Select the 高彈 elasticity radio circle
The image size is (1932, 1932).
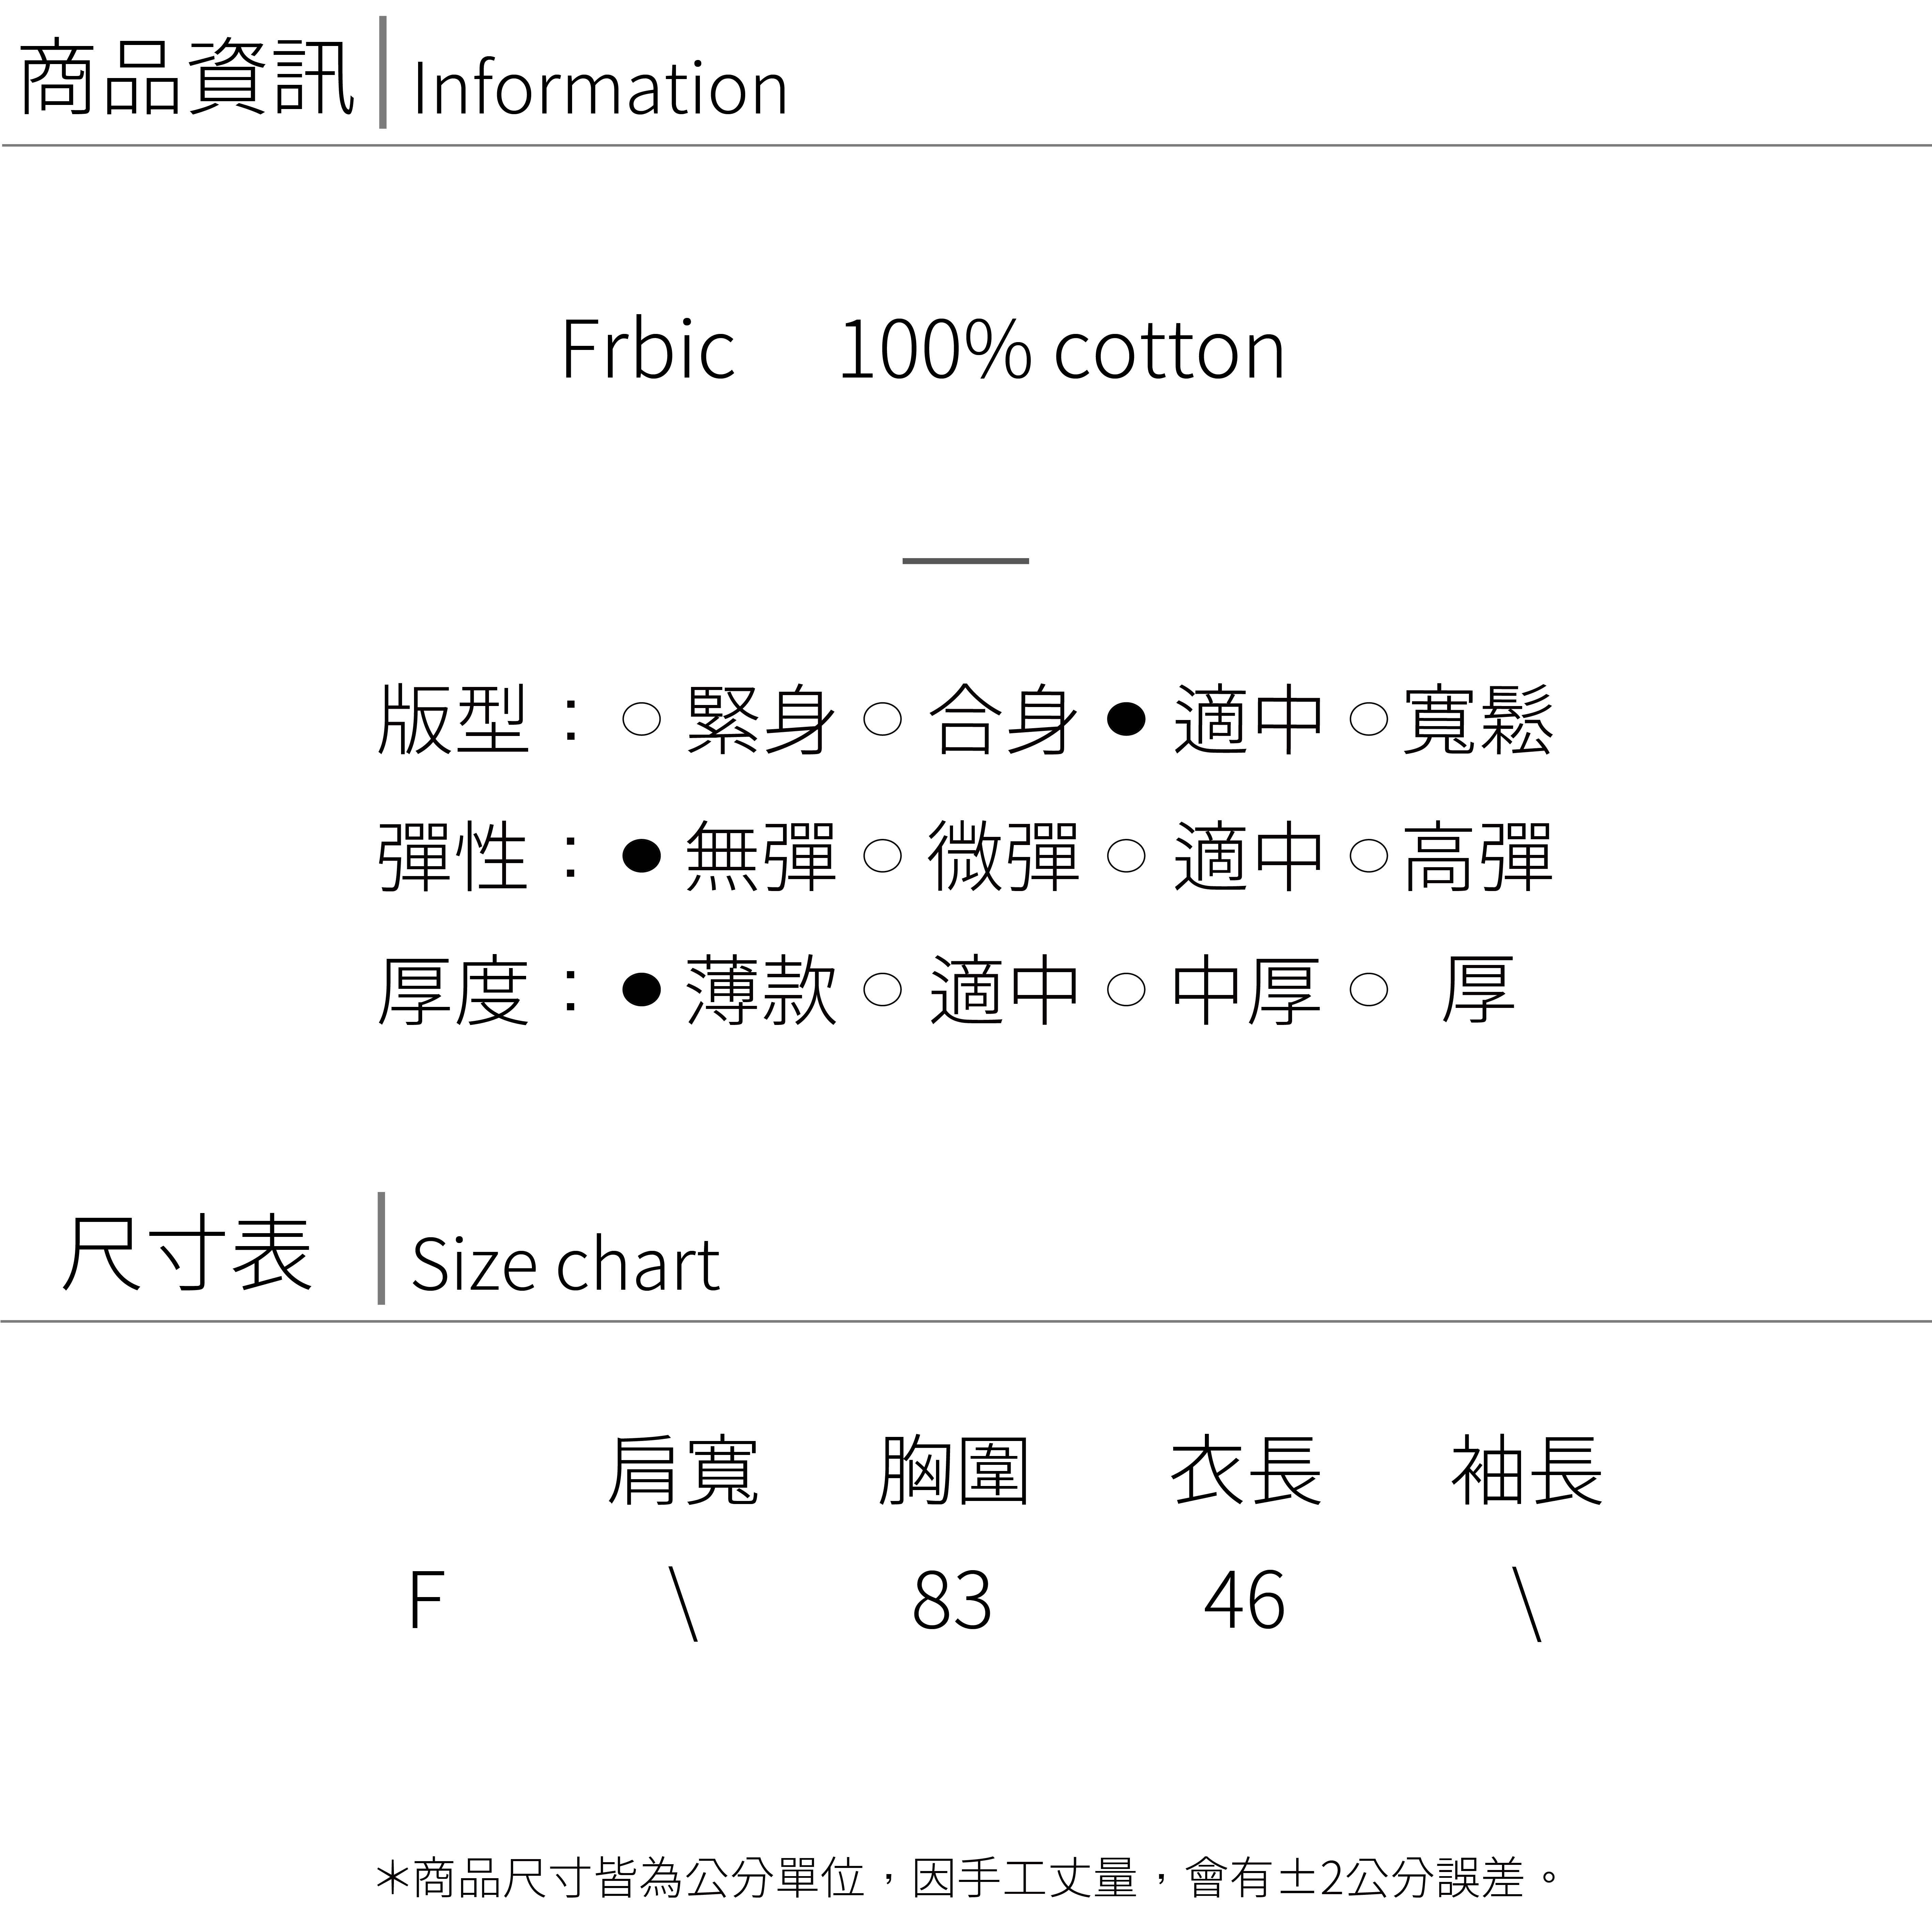coord(1369,855)
